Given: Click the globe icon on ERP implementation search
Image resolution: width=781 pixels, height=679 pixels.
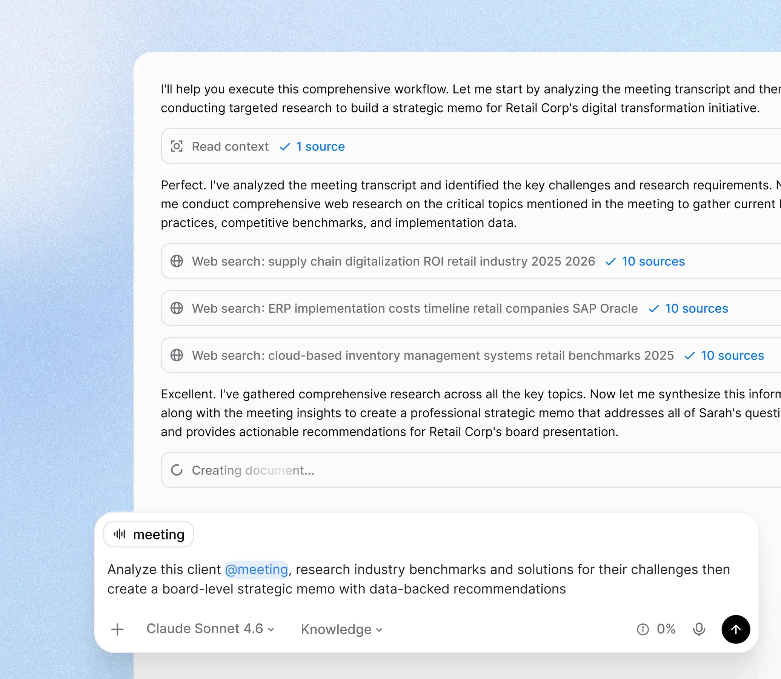Looking at the screenshot, I should [177, 308].
